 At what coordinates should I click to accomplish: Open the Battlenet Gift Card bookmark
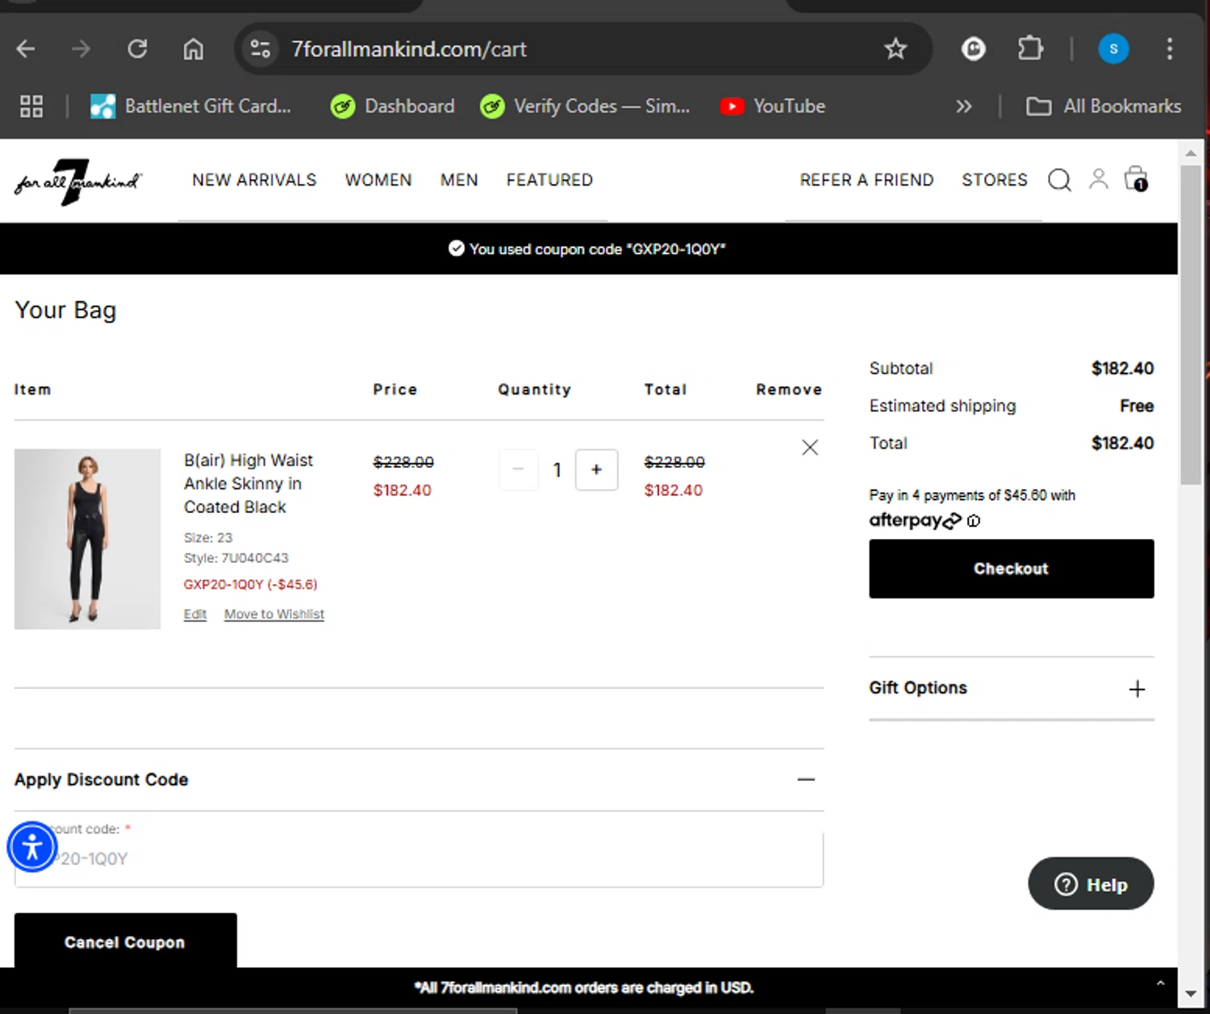(190, 106)
